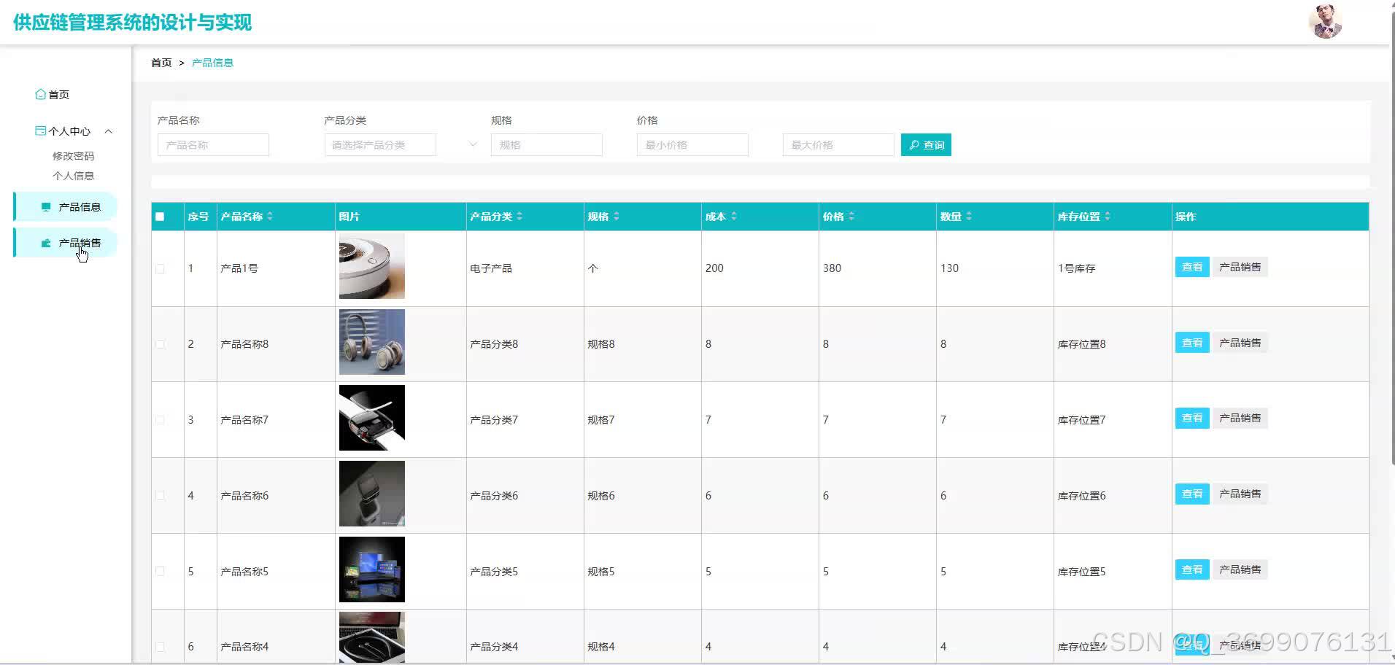The image size is (1395, 665).
Task: Open the 产品1号 product image
Action: click(372, 266)
